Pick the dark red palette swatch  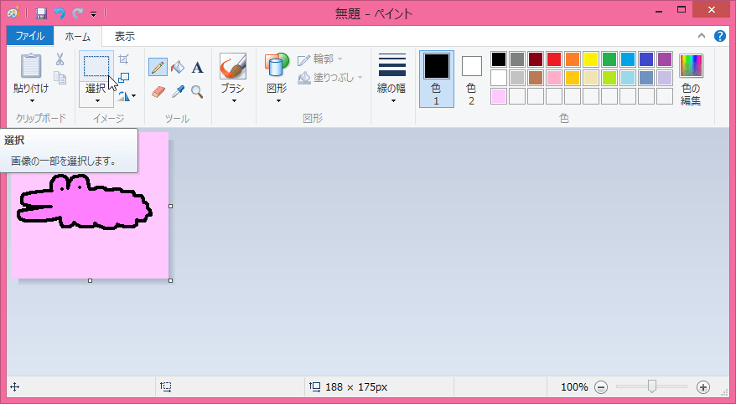(x=536, y=59)
